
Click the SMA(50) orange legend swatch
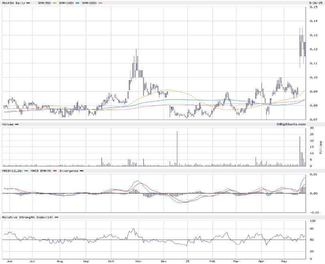click(54, 3)
